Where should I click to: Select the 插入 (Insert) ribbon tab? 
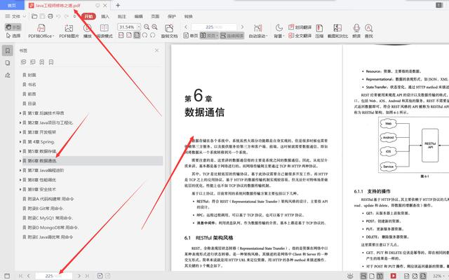click(x=105, y=16)
